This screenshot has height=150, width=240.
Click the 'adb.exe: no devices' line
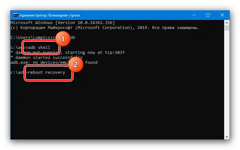(x=54, y=63)
